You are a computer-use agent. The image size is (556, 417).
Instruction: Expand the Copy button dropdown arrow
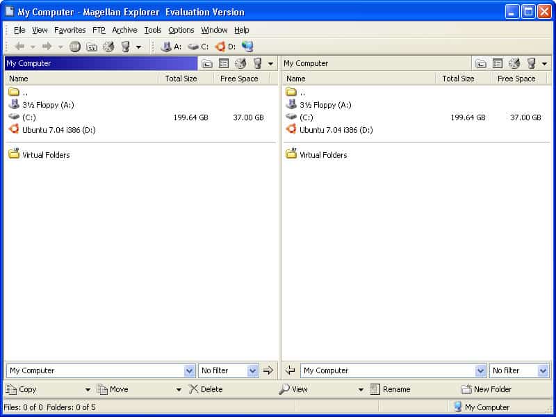tap(88, 390)
